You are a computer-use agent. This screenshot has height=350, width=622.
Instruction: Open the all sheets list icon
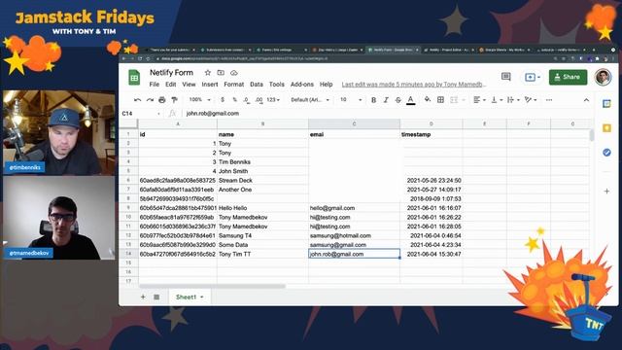pyautogui.click(x=156, y=297)
